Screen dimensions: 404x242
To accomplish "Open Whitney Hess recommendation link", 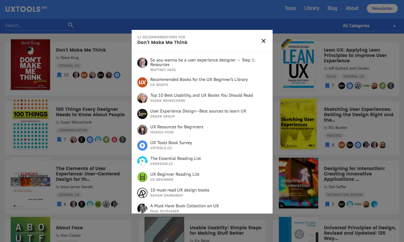I will point(203,62).
